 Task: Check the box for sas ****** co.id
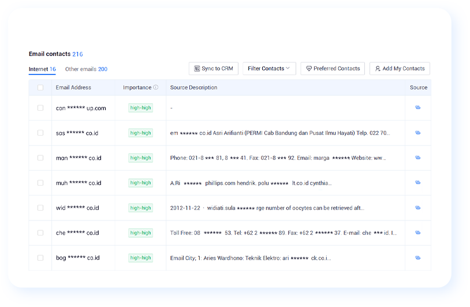[40, 133]
